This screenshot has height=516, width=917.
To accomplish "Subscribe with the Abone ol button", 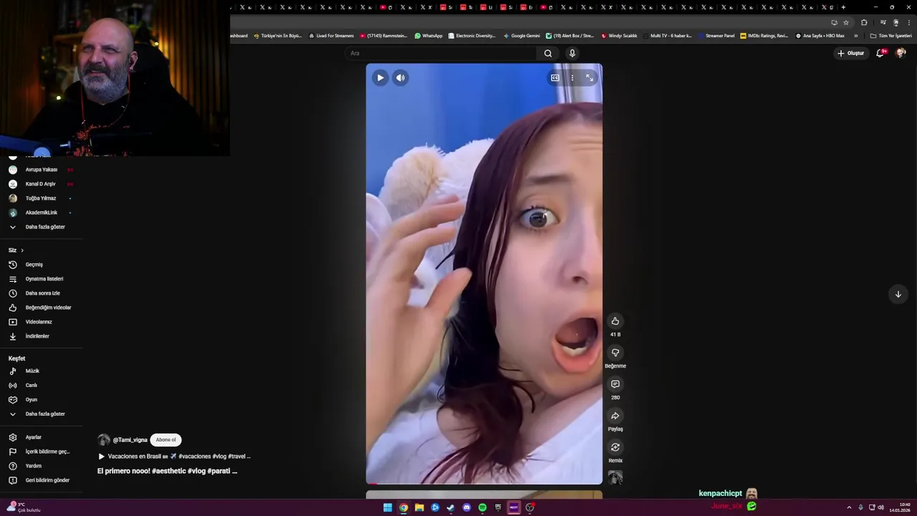I will pos(165,440).
